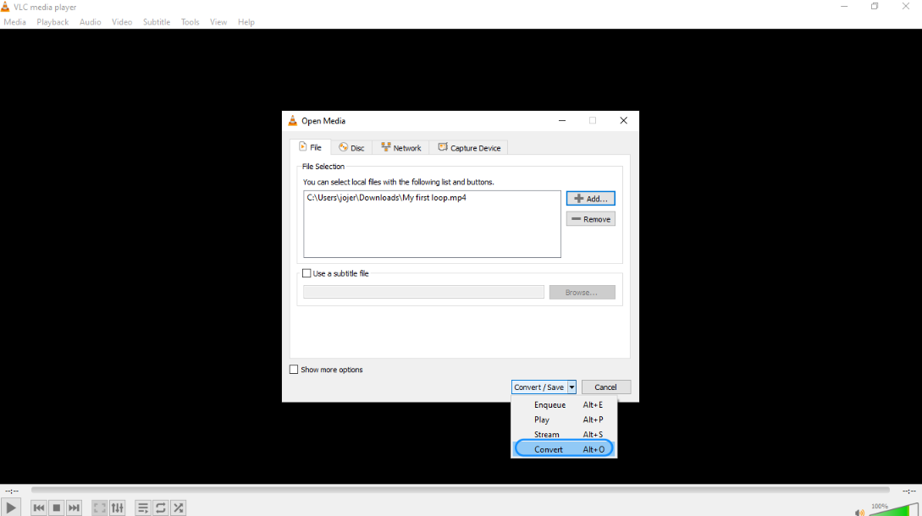Open the Playback menu
This screenshot has width=922, height=516.
[x=52, y=22]
